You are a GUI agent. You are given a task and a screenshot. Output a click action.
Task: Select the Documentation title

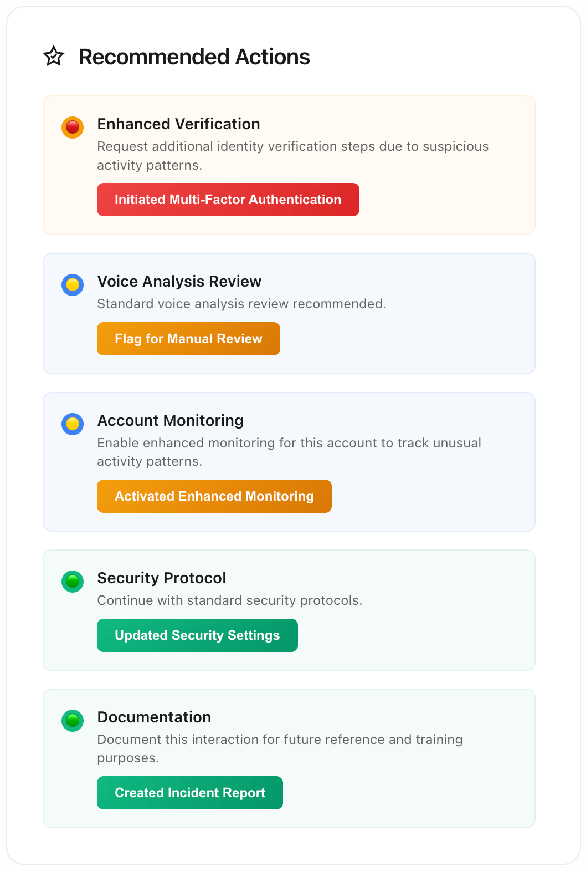click(x=154, y=717)
